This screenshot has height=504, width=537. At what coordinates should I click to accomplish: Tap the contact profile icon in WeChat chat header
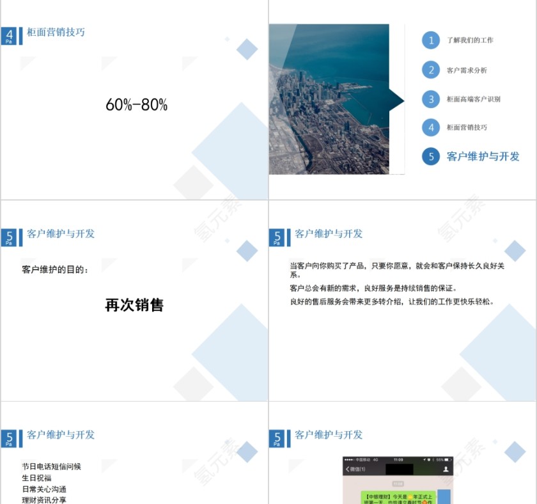point(446,469)
